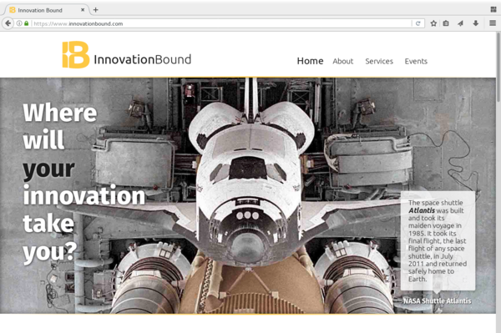Click the yellow IB logo icon
The width and height of the screenshot is (501, 333).
[x=76, y=54]
